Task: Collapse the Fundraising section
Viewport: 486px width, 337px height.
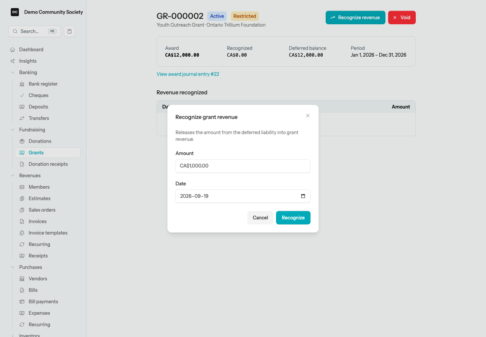Action: click(x=12, y=130)
